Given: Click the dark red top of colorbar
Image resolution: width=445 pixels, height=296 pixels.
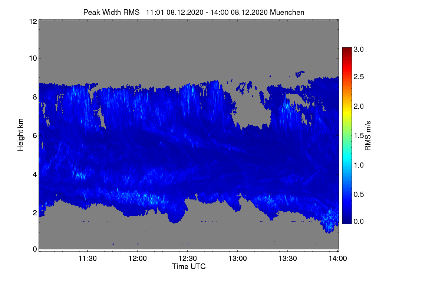Looking at the screenshot, I should (347, 50).
